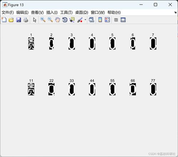
Task: Click the Link Plot icon
Action: pyautogui.click(x=91, y=20)
